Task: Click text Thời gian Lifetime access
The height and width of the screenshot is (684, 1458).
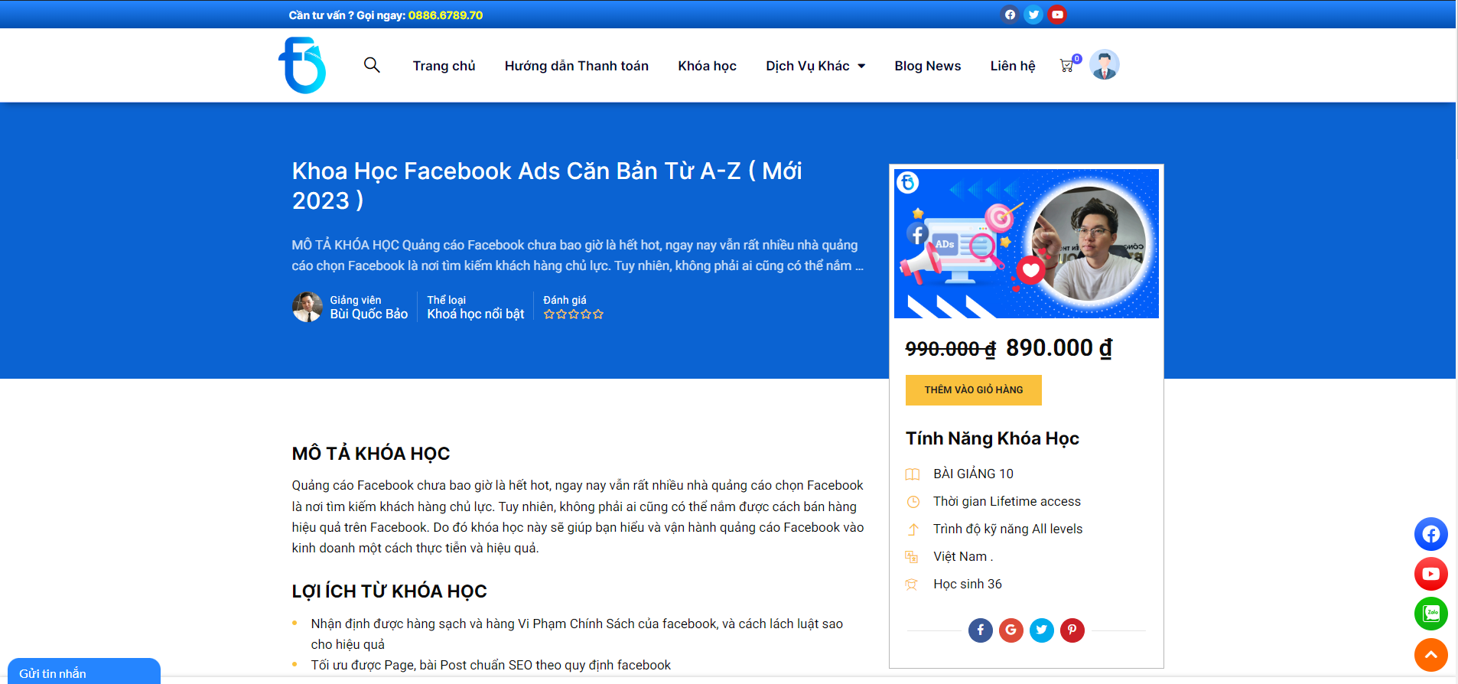Action: coord(1007,502)
